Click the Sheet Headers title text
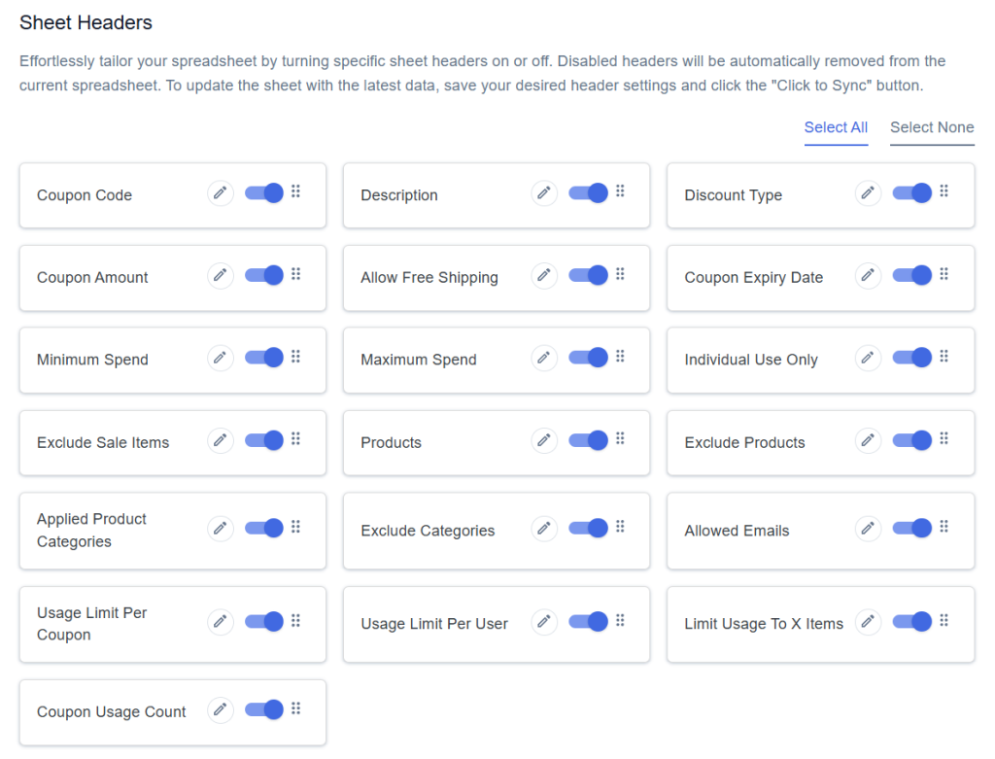The width and height of the screenshot is (995, 759). (86, 23)
